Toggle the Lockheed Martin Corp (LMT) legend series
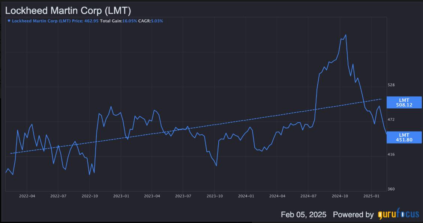Viewport: 423px width, 223px height. click(41, 21)
